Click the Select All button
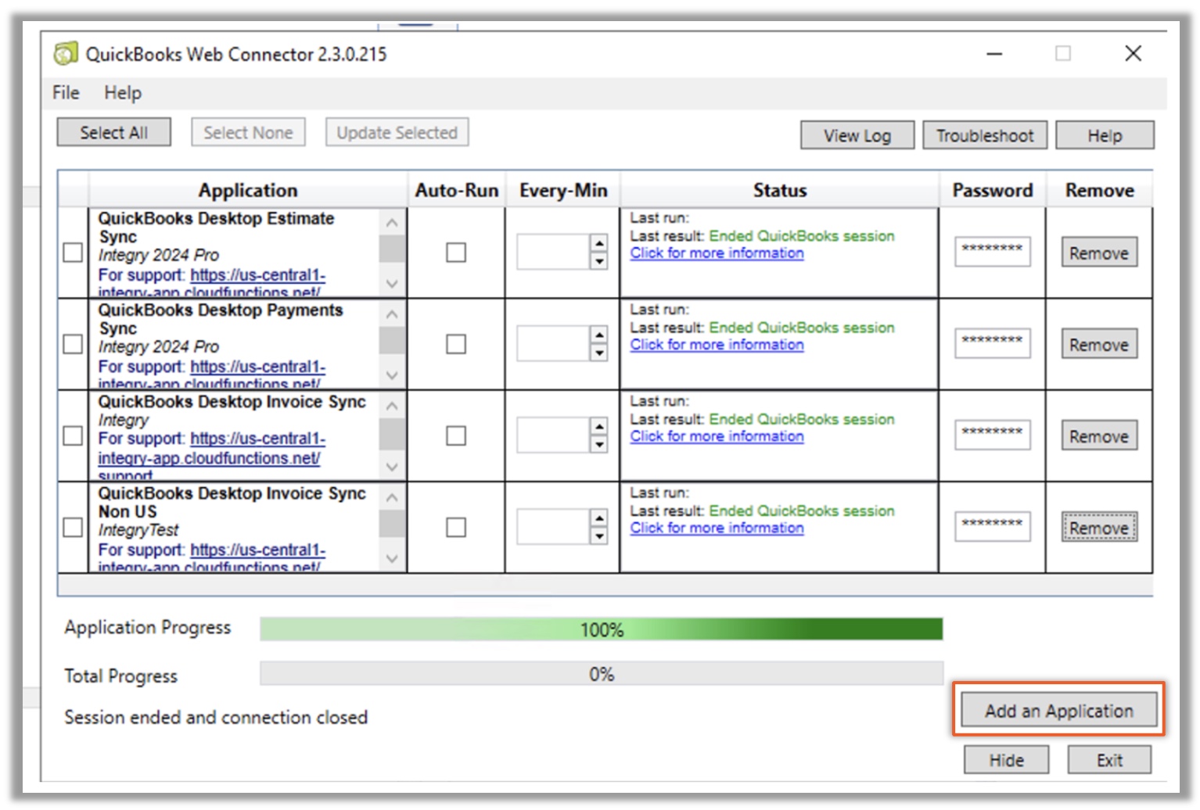Image resolution: width=1200 pixels, height=810 pixels. click(113, 133)
